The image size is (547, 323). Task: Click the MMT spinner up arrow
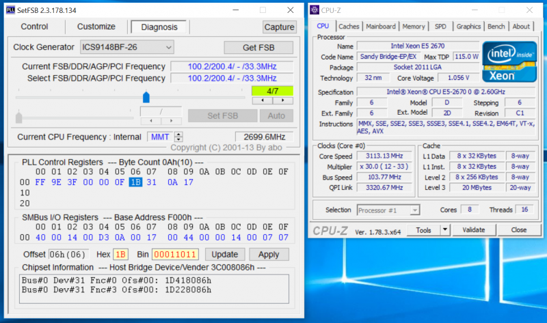coord(178,134)
